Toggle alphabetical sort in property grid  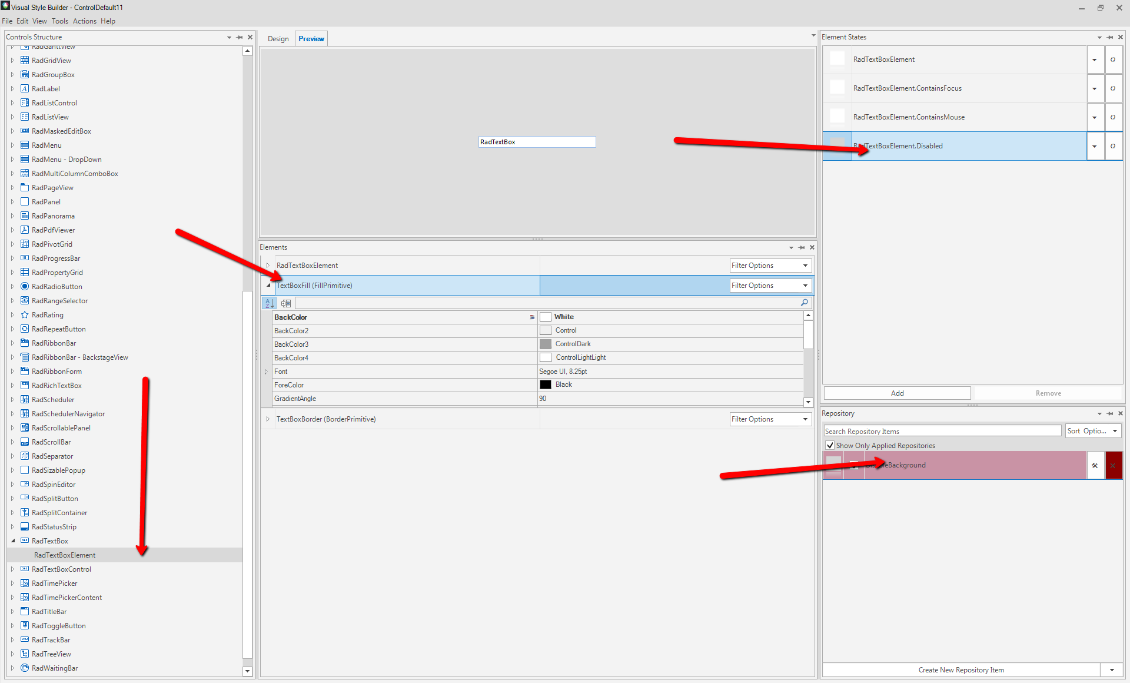269,303
